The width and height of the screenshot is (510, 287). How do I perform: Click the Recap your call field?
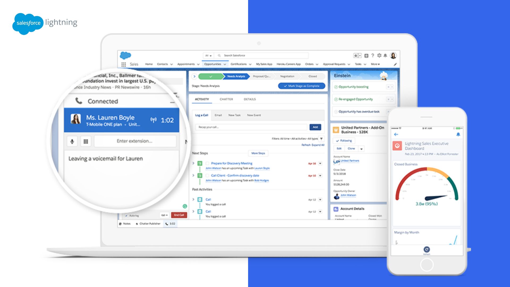tap(251, 127)
